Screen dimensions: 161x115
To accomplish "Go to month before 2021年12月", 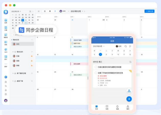I will 69,11.
